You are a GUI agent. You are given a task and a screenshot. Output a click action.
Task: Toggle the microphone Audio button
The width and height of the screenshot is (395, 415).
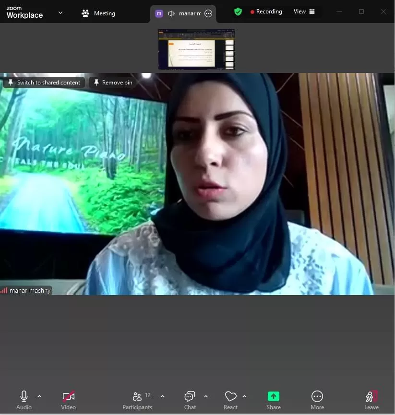[x=24, y=401]
